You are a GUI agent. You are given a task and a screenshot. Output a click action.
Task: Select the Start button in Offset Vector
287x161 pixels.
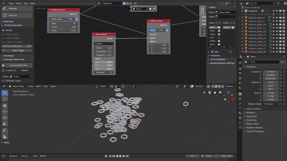pos(152,30)
